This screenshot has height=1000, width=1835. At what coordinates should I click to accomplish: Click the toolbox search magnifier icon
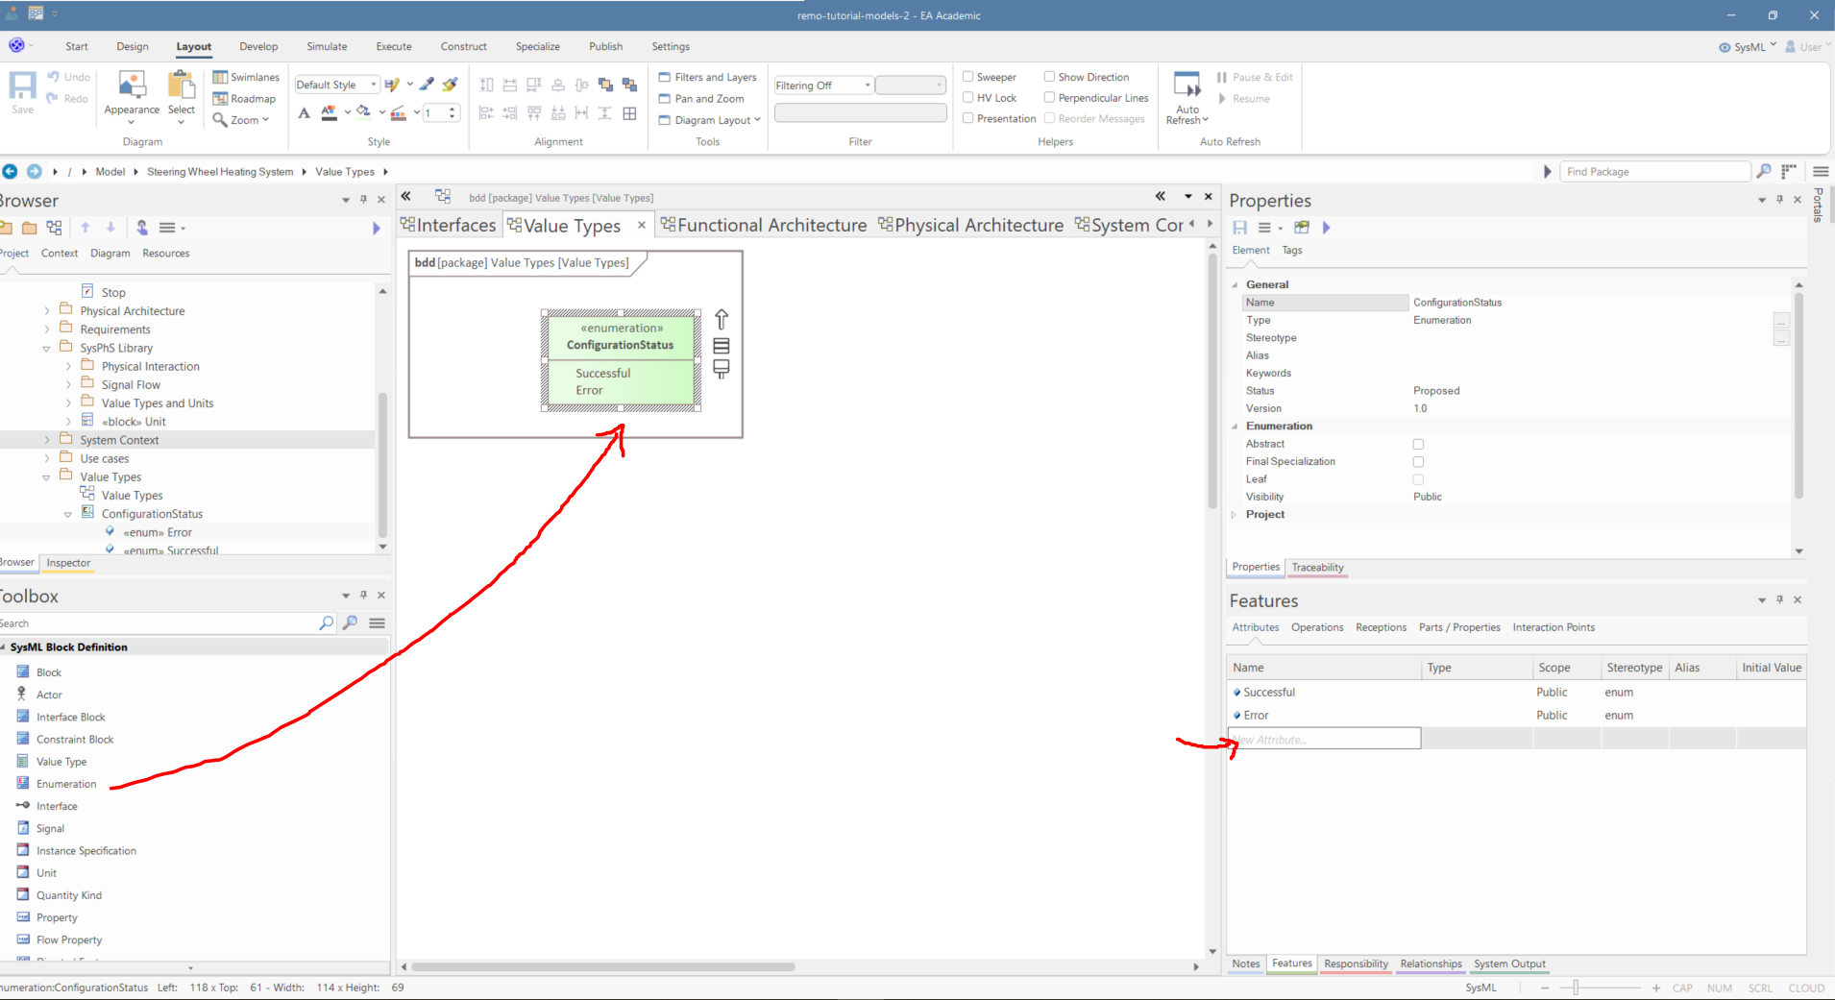[x=326, y=623]
